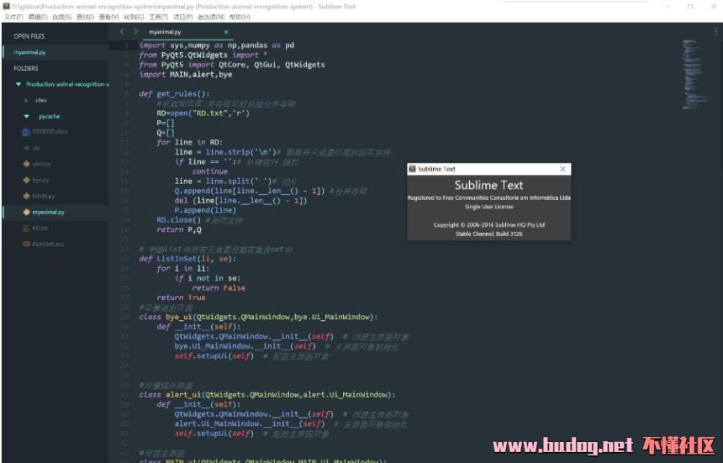Screen dimensions: 723x463
Task: Open myanimal.py from the folder tree
Action: (49, 212)
